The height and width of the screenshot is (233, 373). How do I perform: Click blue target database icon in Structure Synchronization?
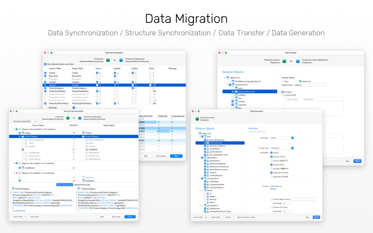[x=80, y=118]
